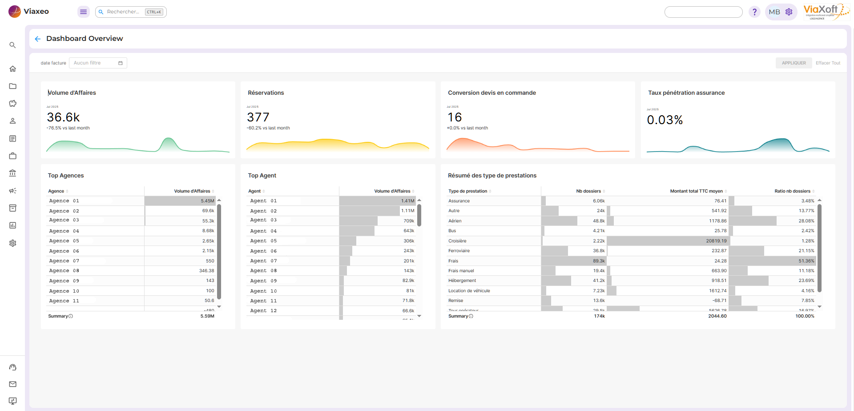Click the help question mark icon

point(754,12)
